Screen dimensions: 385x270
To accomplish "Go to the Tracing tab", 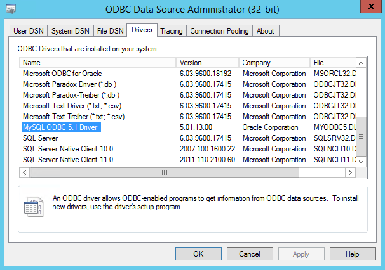I will (x=172, y=31).
